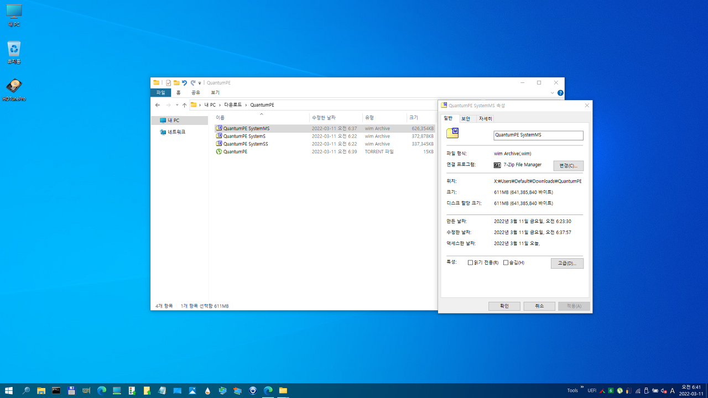Launch the first Edge browser taskbar icon
Image resolution: width=708 pixels, height=398 pixels.
tap(102, 390)
